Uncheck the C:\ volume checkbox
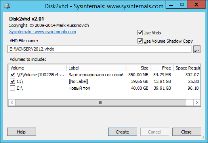Screen dimensions: 208x143 pos(12,81)
